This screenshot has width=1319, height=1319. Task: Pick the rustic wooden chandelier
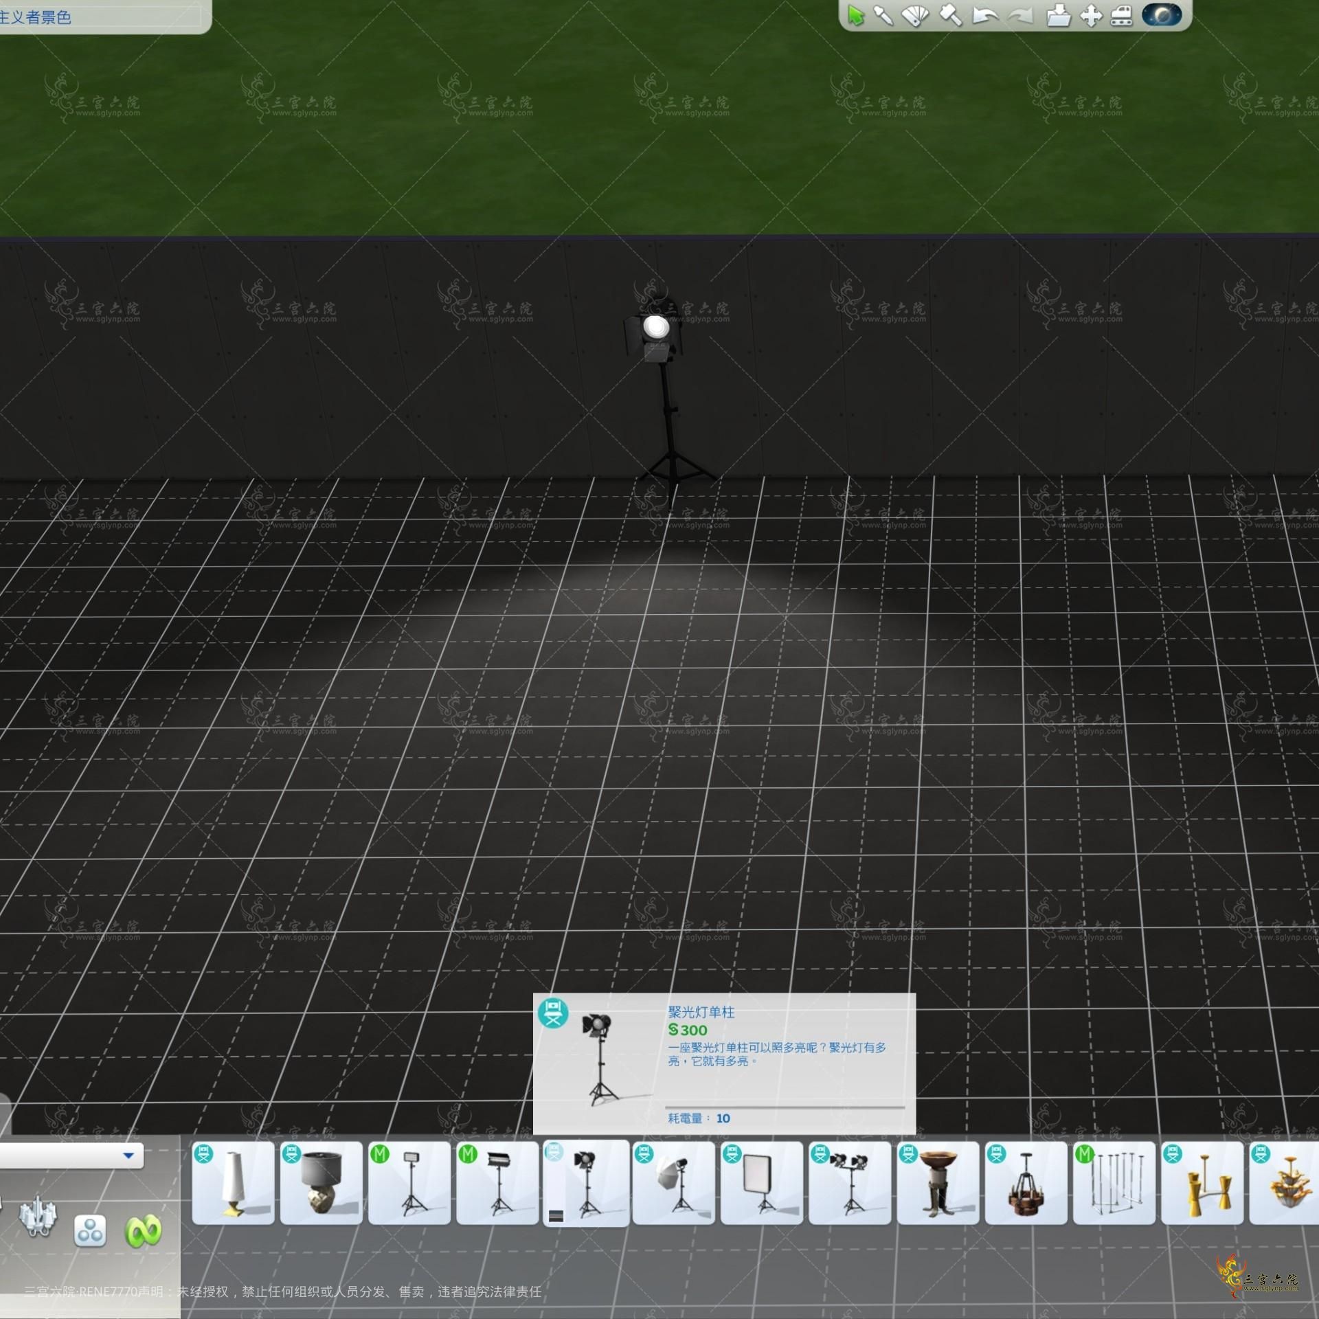pos(1026,1183)
